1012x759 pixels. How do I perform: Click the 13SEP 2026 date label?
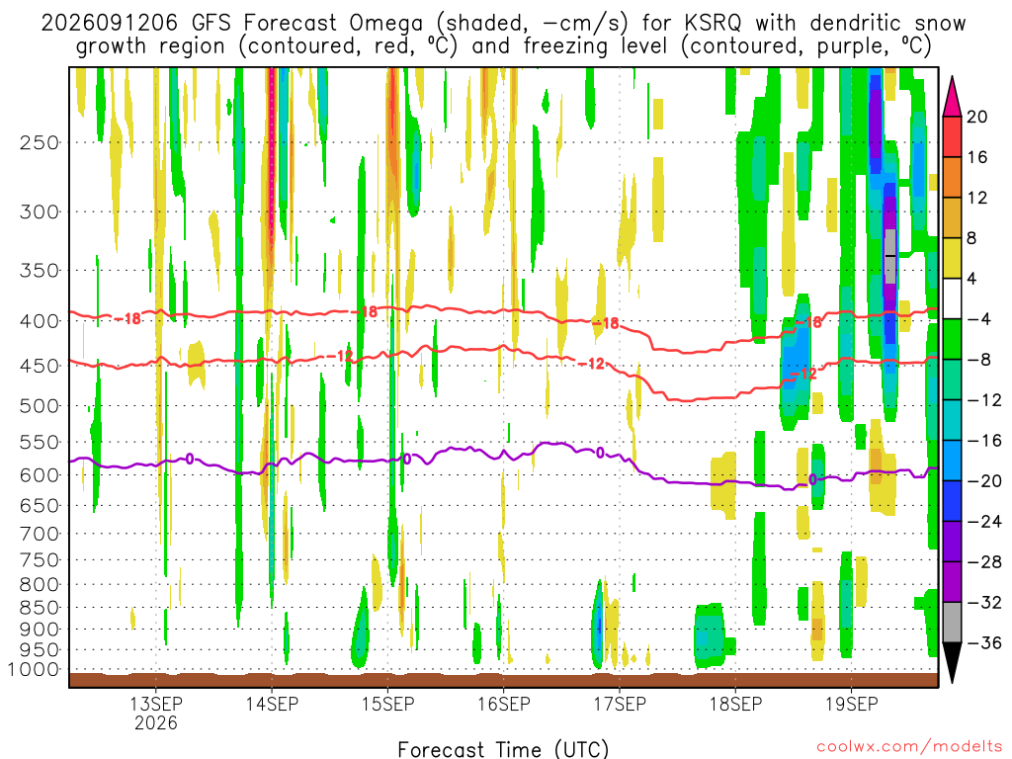[156, 713]
